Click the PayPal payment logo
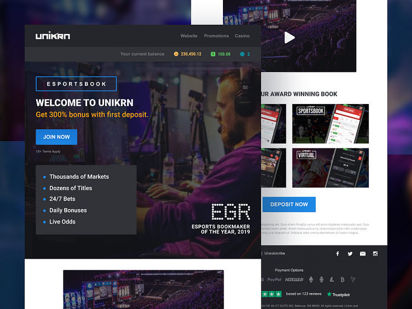 pyautogui.click(x=274, y=279)
